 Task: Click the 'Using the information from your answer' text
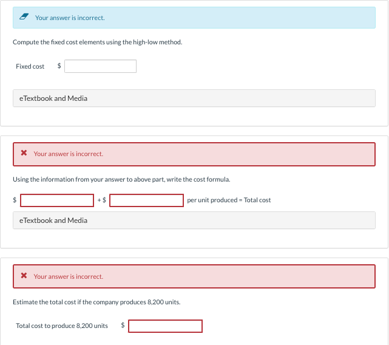tap(121, 179)
